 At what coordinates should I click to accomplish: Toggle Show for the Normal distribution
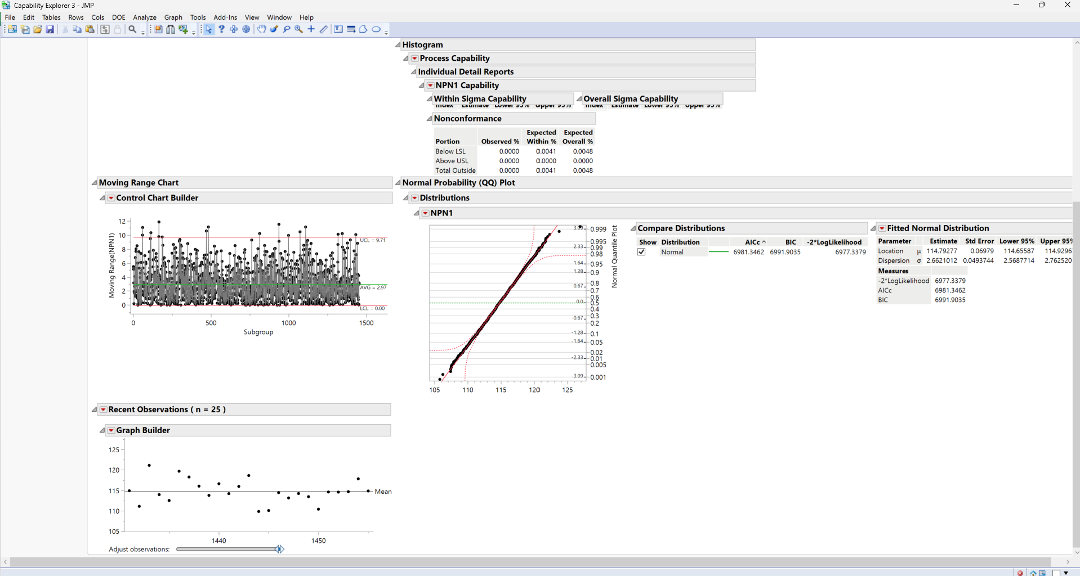coord(641,251)
